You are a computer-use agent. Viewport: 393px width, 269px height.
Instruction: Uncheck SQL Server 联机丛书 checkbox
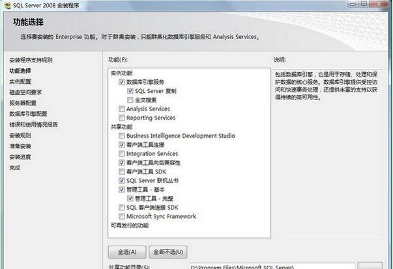tap(122, 181)
